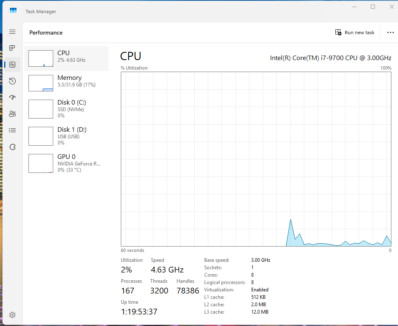
Task: Click the NVIDIA GeForce GPU description
Action: tap(79, 164)
